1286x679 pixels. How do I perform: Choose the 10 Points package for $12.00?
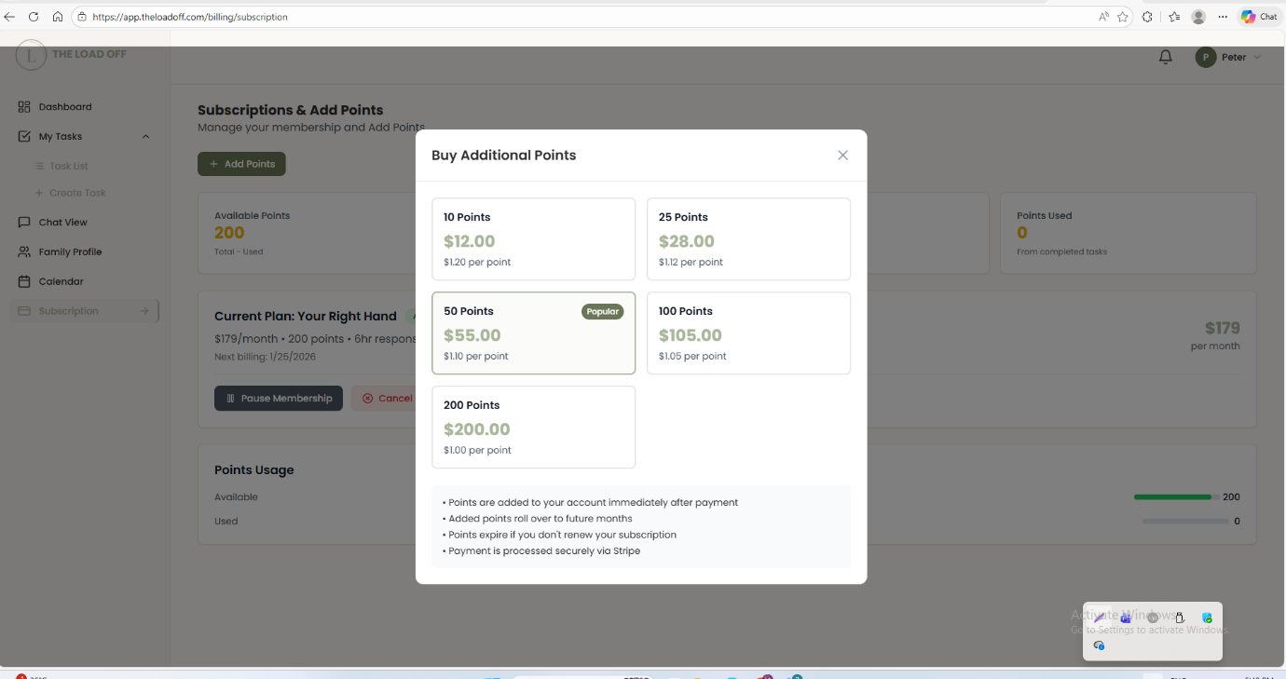click(534, 238)
